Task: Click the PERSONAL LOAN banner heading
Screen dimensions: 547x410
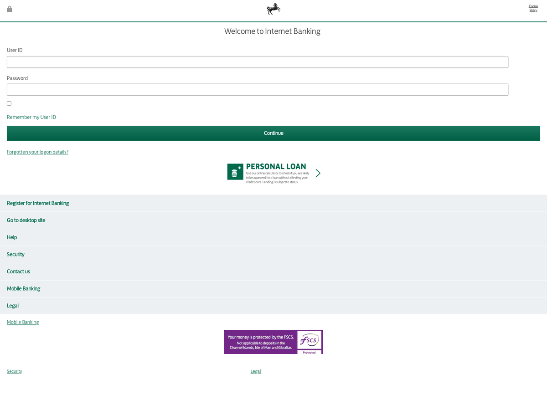Action: [x=276, y=167]
